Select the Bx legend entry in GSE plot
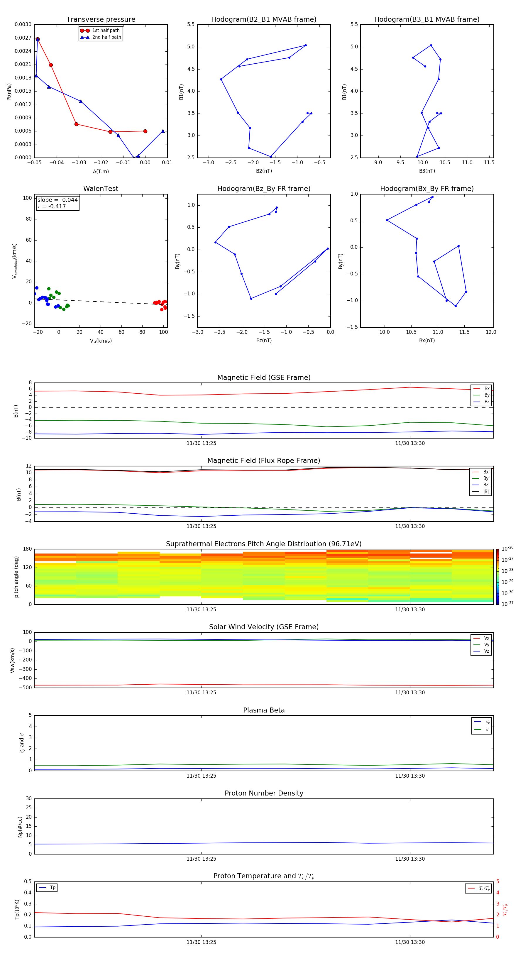The image size is (528, 968). [481, 389]
